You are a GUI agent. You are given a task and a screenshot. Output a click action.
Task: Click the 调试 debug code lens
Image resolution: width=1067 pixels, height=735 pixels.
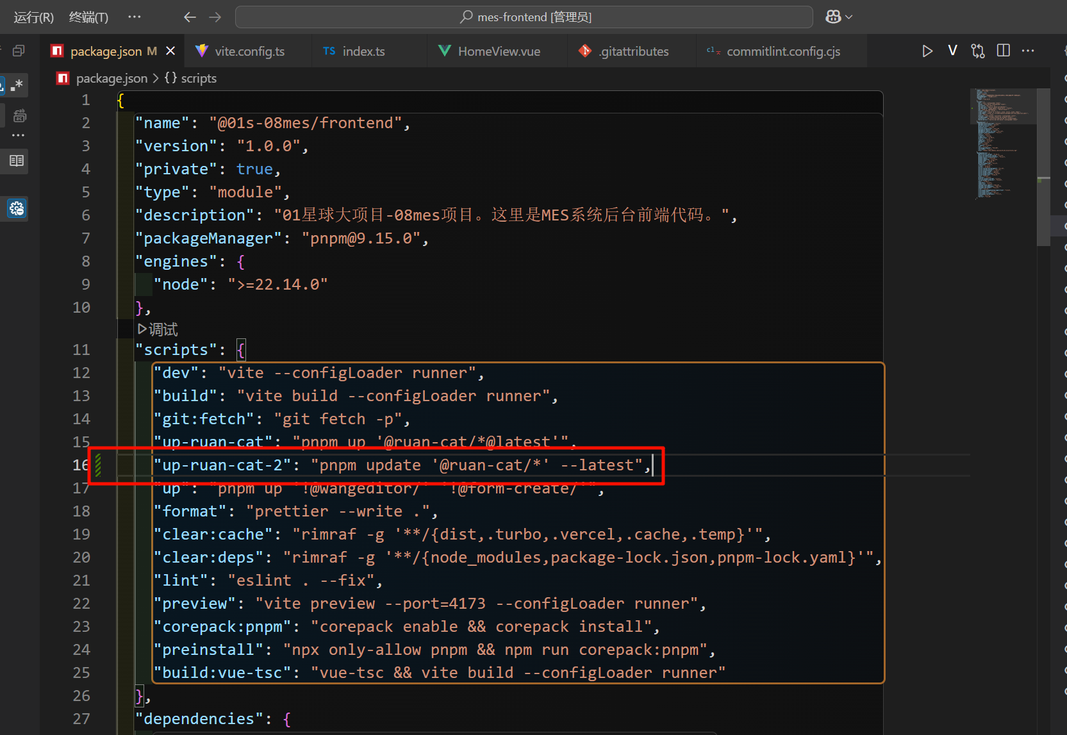click(x=158, y=329)
